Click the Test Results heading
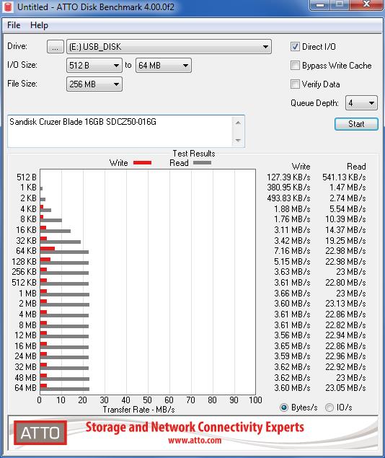Viewport: 385px width, 458px height. click(194, 154)
